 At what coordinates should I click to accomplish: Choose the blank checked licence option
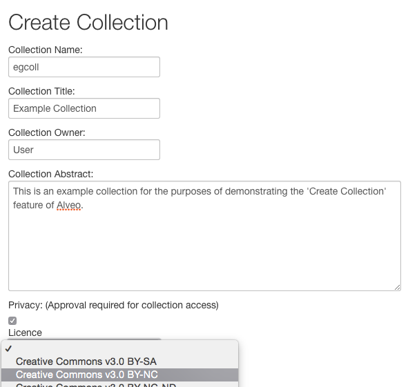119,348
